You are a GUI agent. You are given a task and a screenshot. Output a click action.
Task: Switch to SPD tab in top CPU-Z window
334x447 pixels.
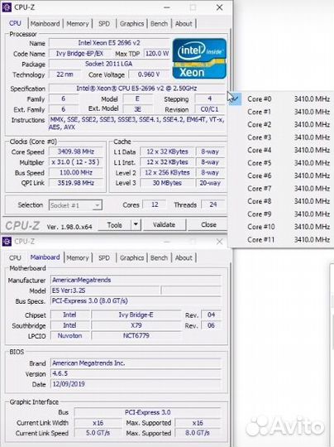104,24
